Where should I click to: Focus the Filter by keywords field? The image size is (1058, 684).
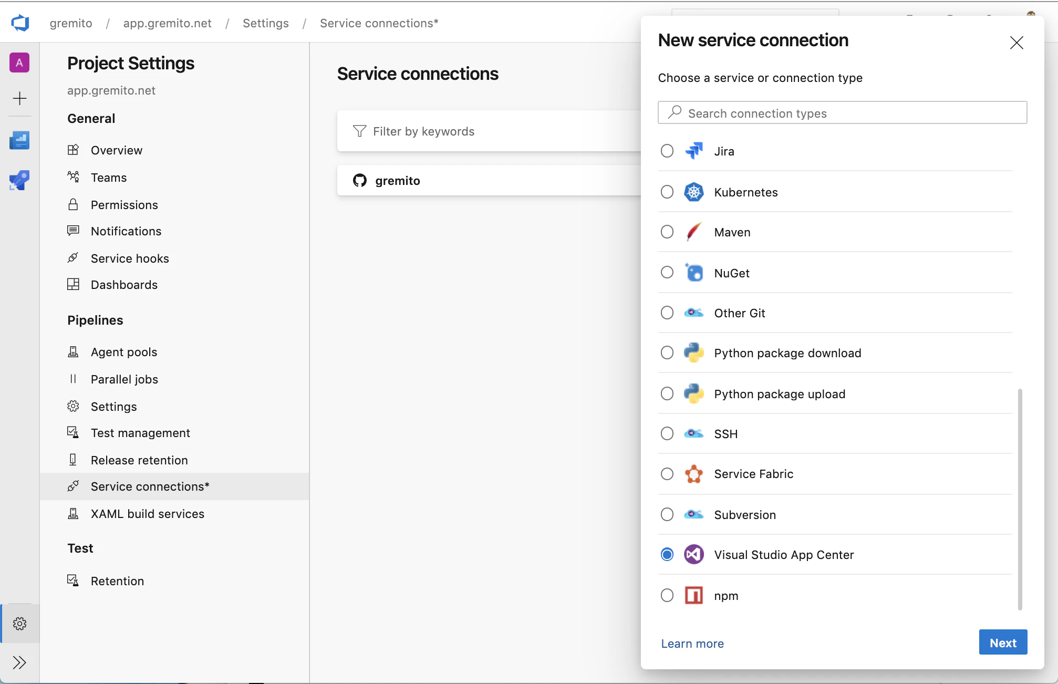click(x=489, y=131)
